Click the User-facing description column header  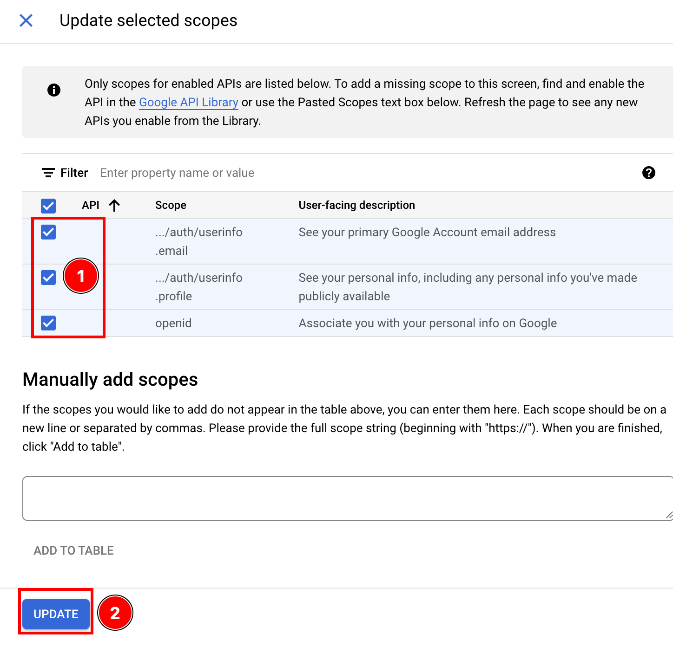point(356,205)
